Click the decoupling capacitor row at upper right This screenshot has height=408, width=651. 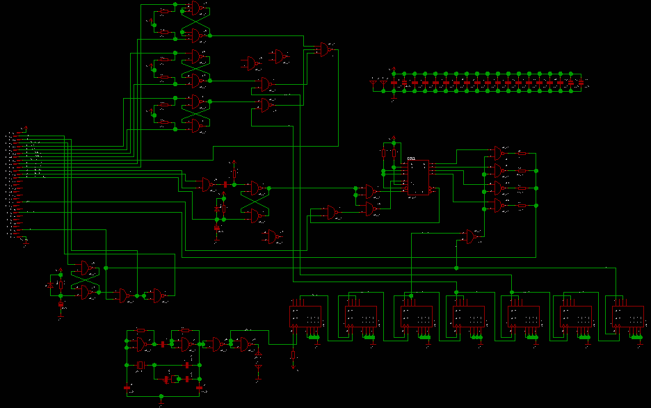point(480,83)
